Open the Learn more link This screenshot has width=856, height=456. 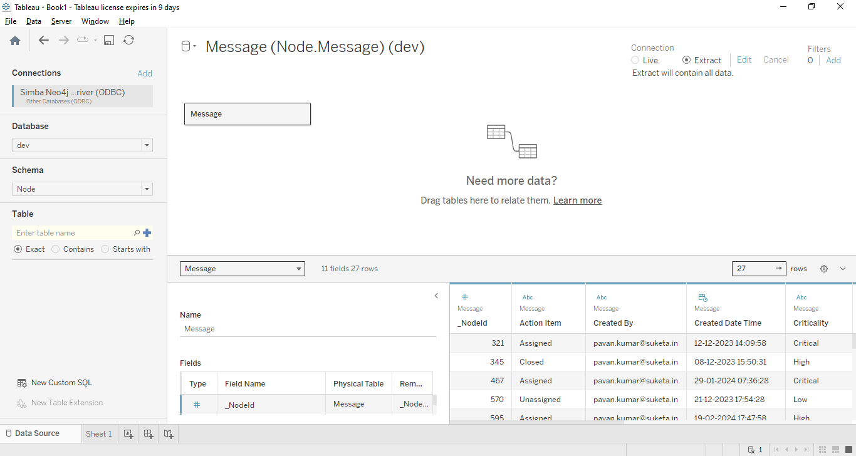(x=577, y=200)
